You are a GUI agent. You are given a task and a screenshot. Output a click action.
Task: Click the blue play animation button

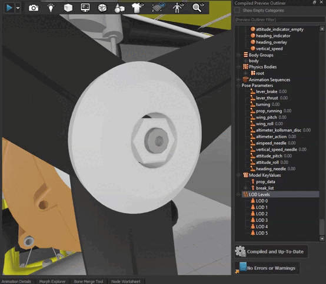pos(9,8)
